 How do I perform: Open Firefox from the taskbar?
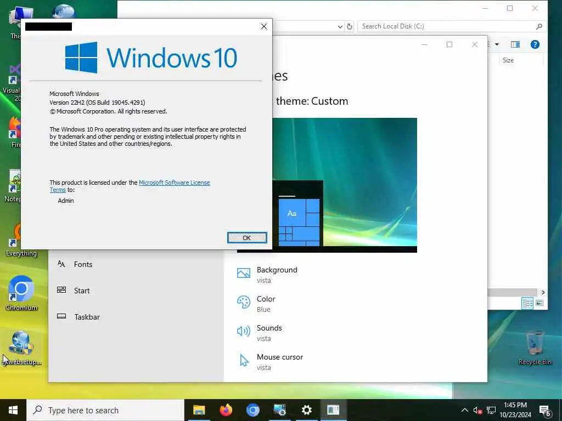pos(226,410)
